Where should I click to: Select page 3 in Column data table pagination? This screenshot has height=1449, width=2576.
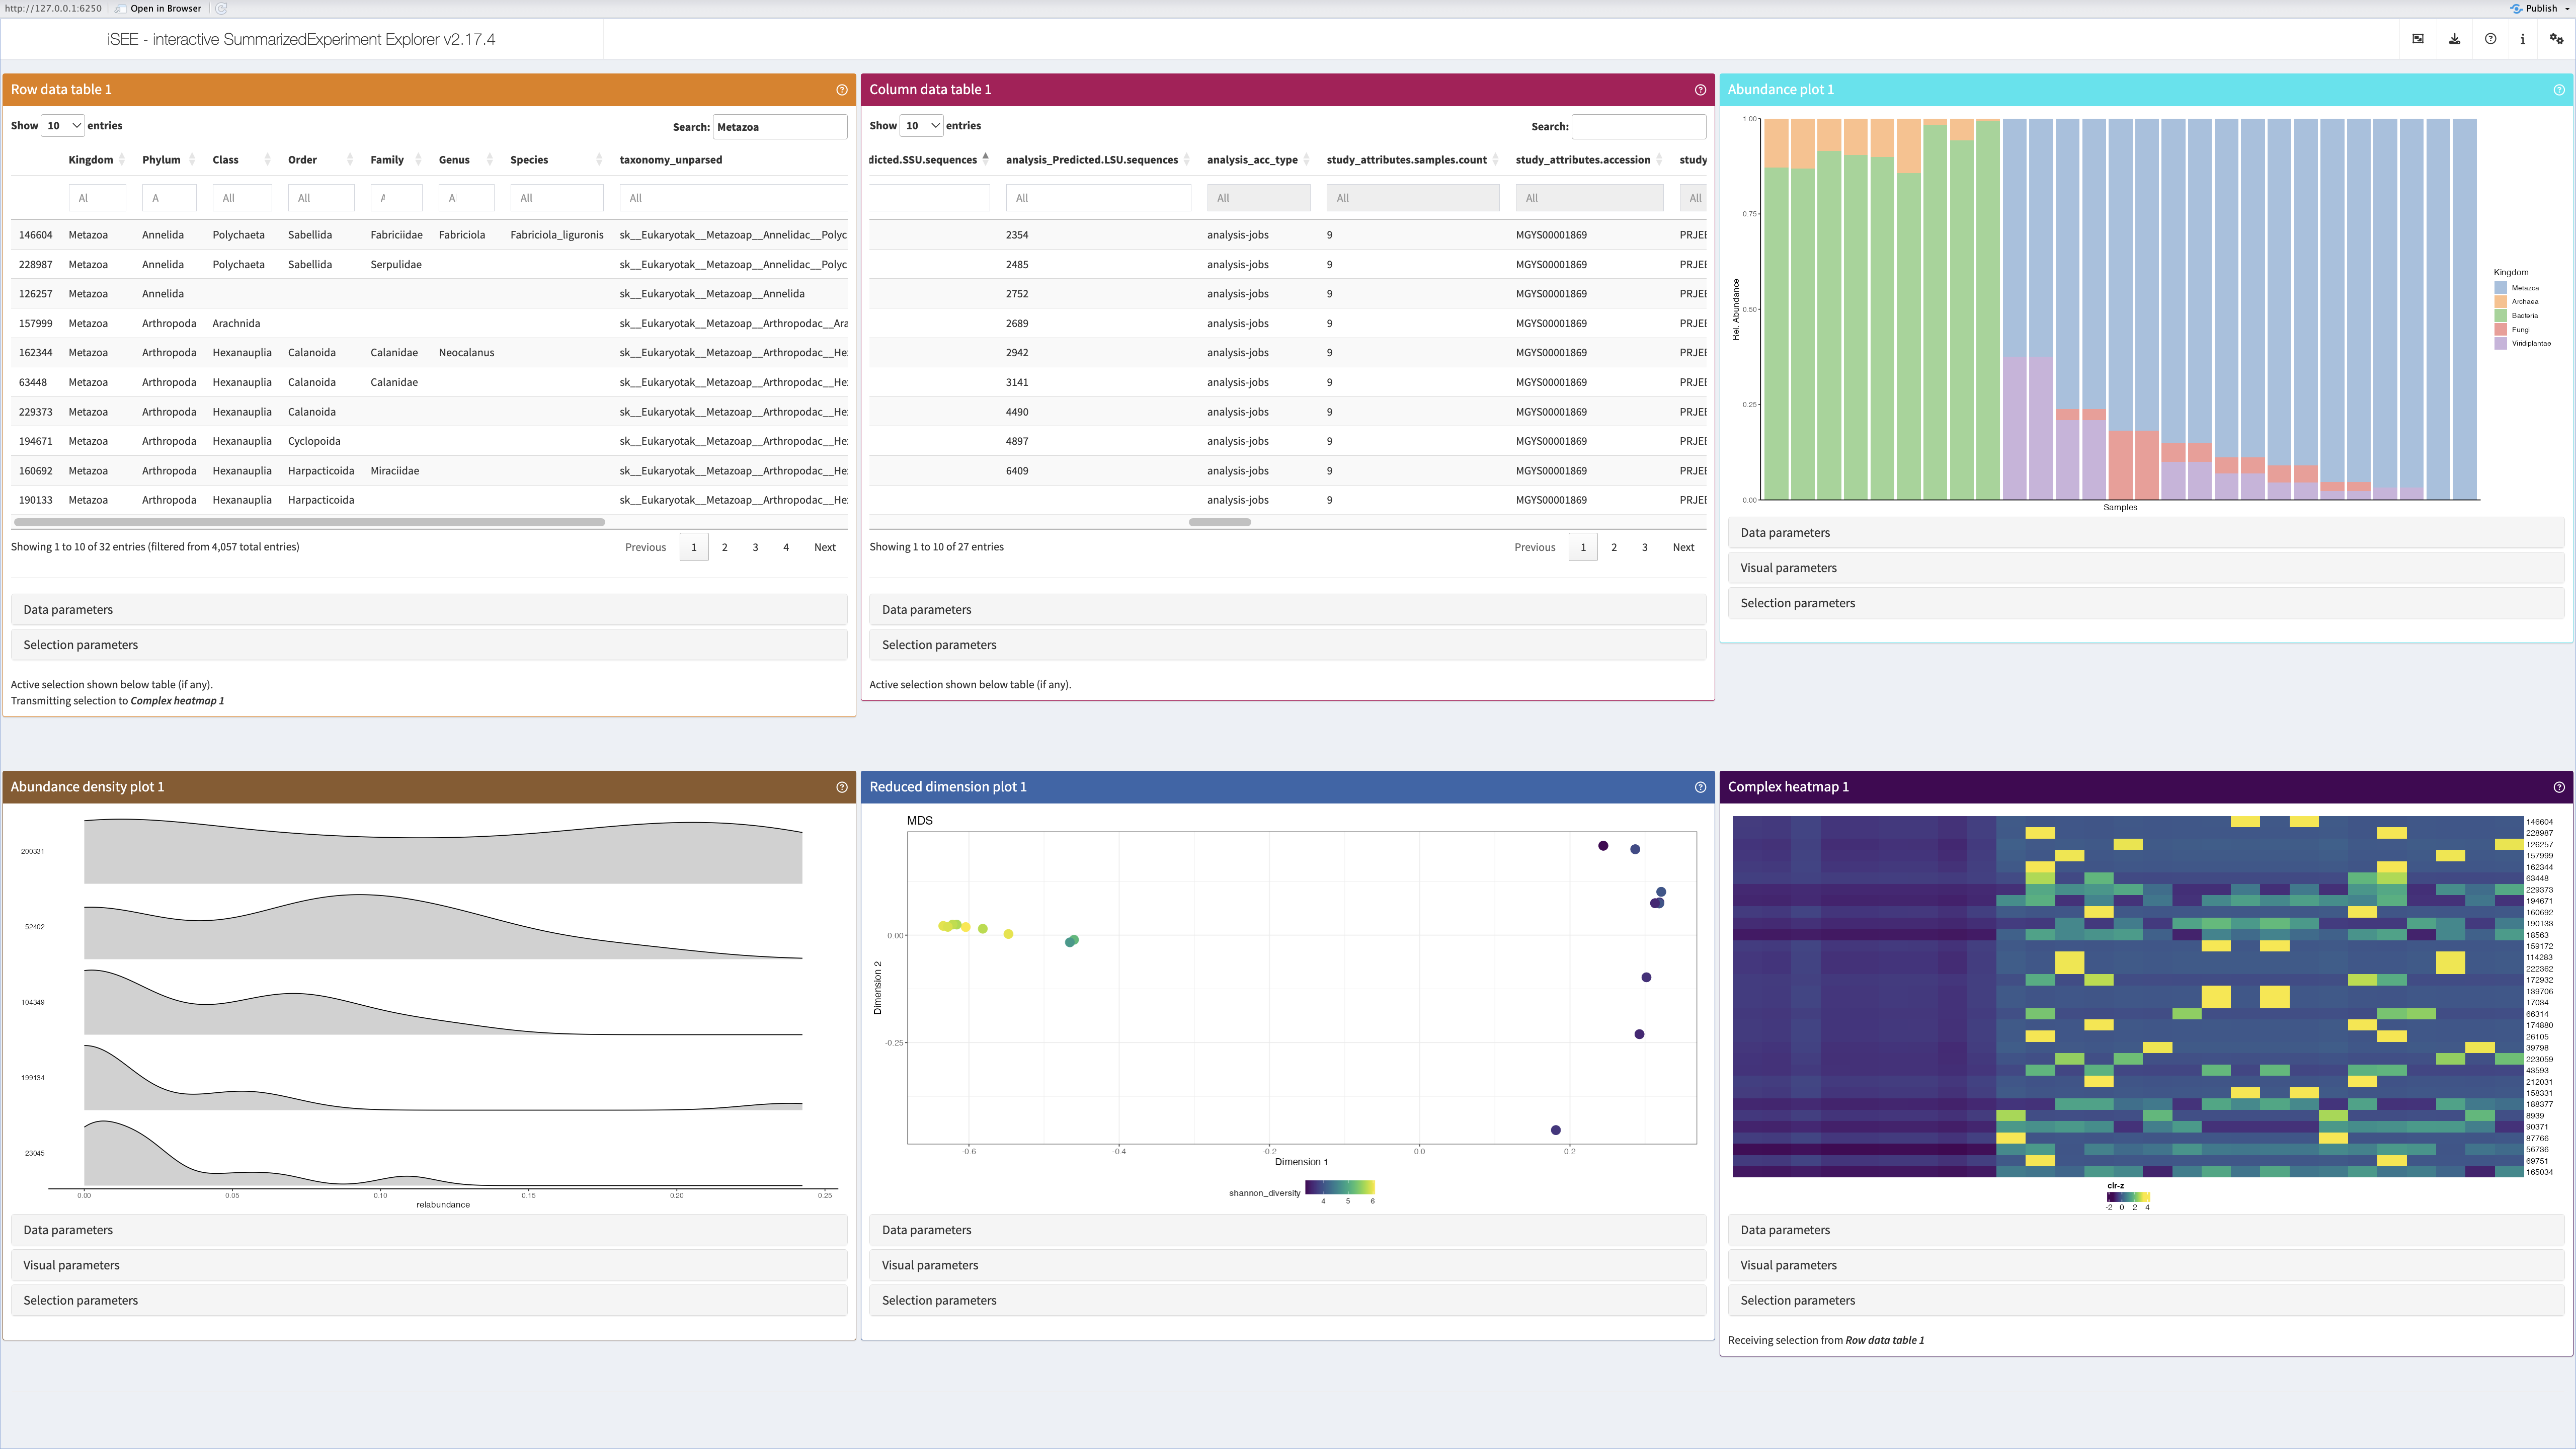pos(1644,547)
